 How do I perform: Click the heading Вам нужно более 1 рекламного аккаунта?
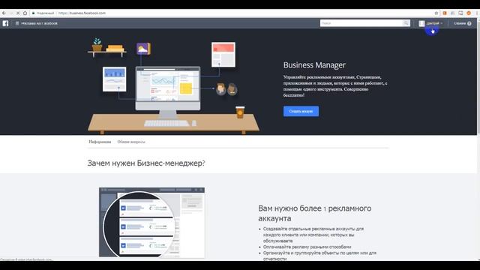tap(315, 213)
